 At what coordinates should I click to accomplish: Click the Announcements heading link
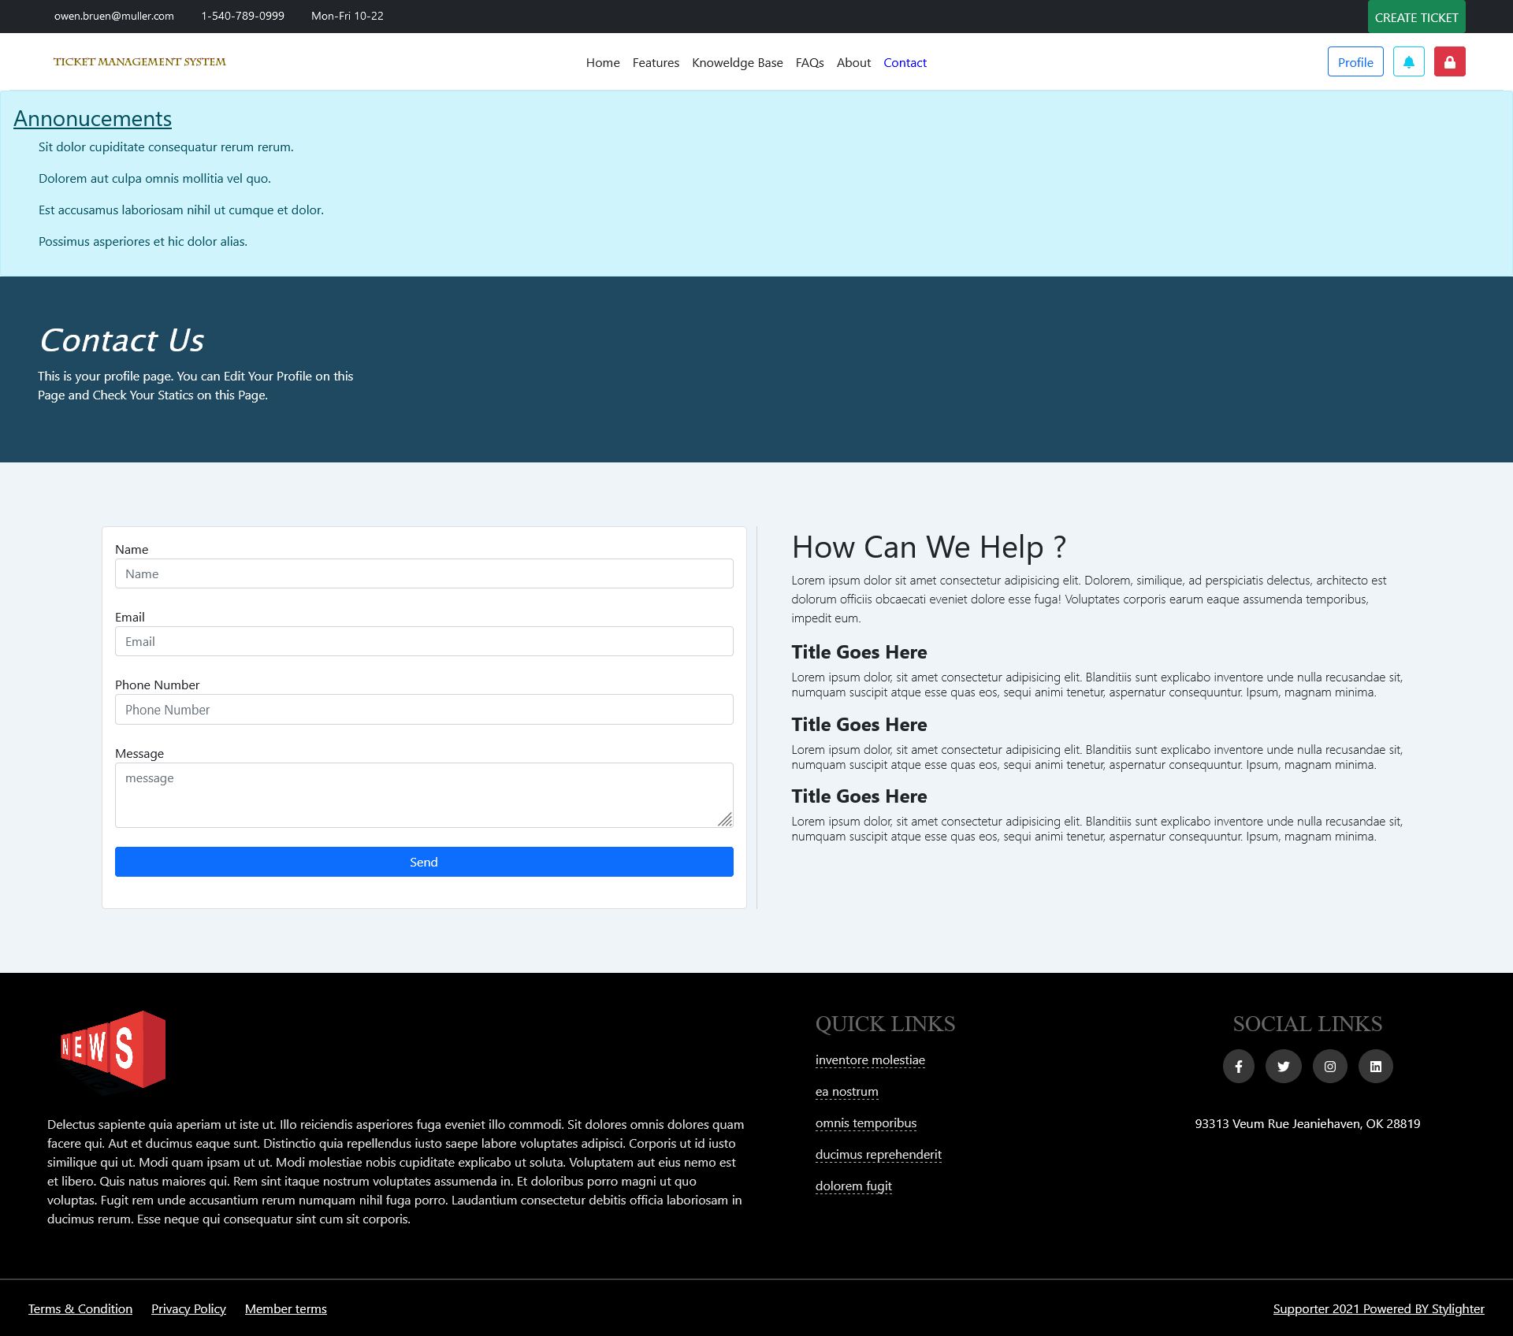[x=92, y=118]
